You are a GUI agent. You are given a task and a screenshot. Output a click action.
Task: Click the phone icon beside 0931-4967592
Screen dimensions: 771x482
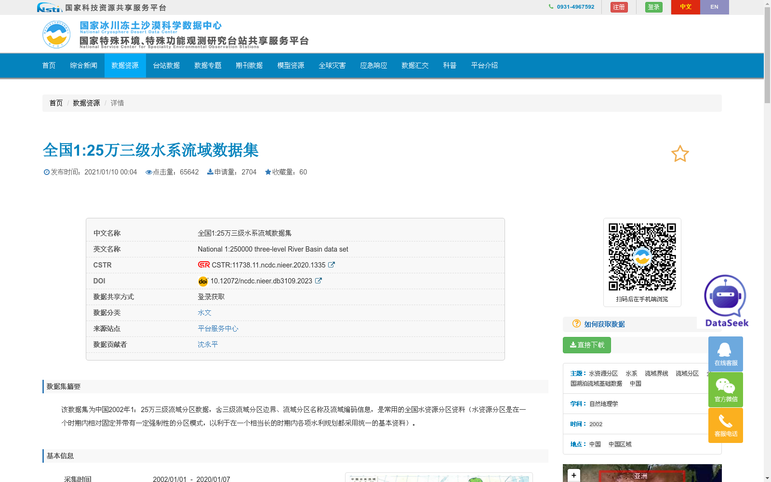(551, 7)
